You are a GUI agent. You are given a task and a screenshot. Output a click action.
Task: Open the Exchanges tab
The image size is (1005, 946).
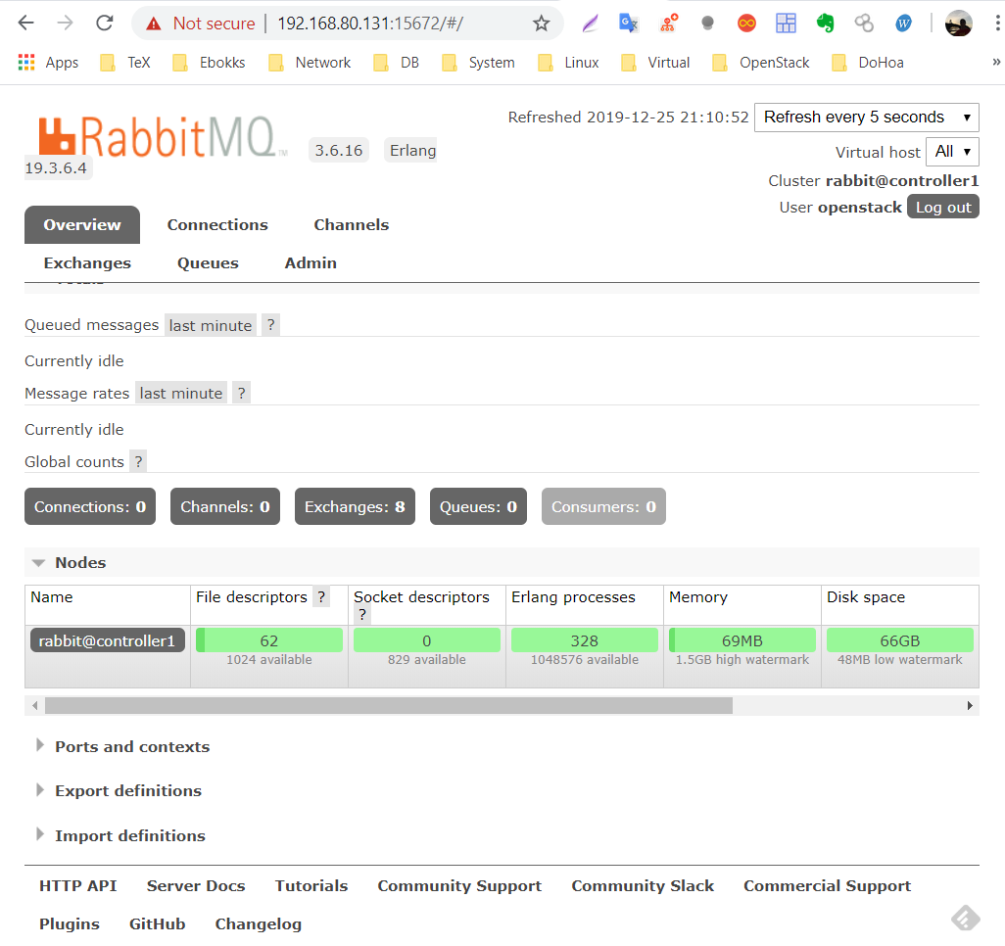tap(87, 263)
